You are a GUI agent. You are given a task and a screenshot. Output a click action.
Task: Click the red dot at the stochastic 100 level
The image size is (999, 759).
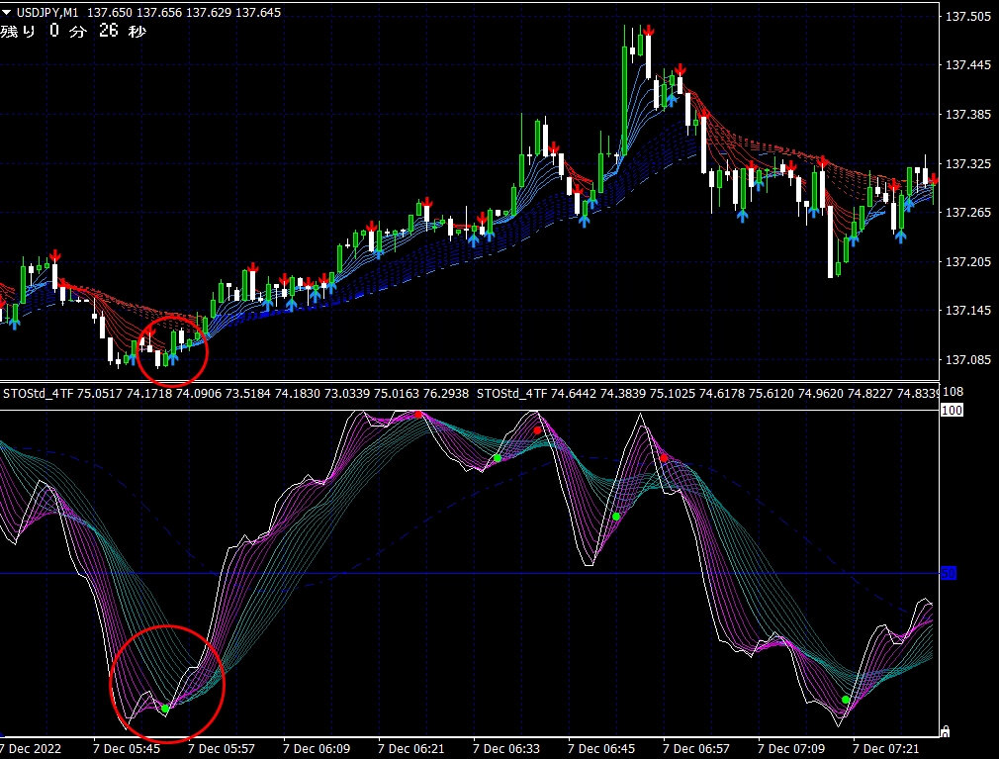point(418,414)
